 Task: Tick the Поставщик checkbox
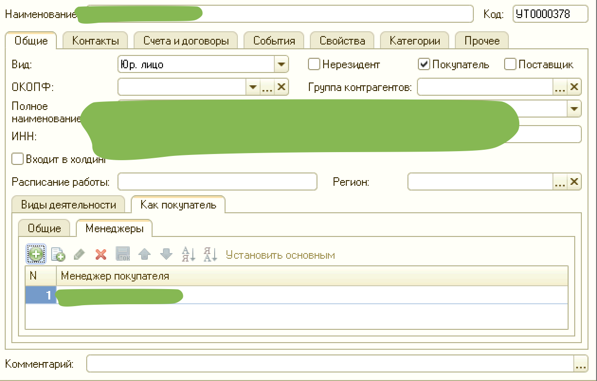coord(510,64)
